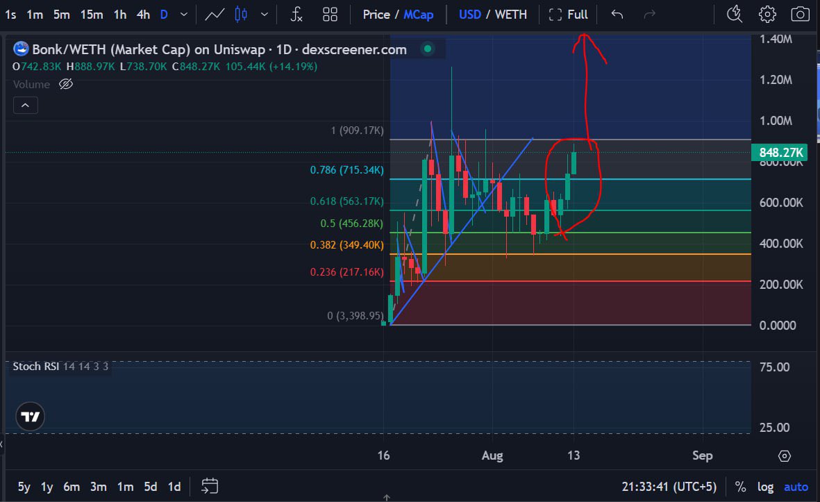Click the +14.19% change value

293,67
